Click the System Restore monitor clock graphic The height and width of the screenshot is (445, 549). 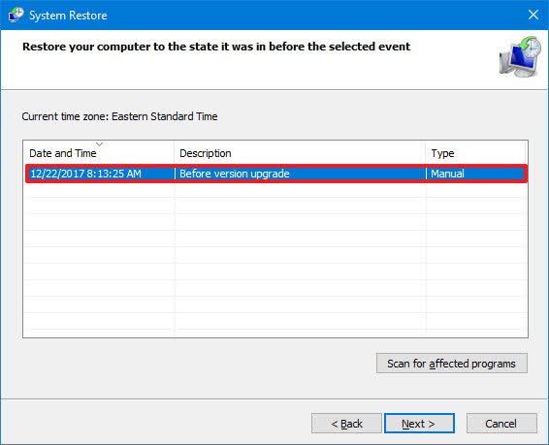click(x=520, y=56)
